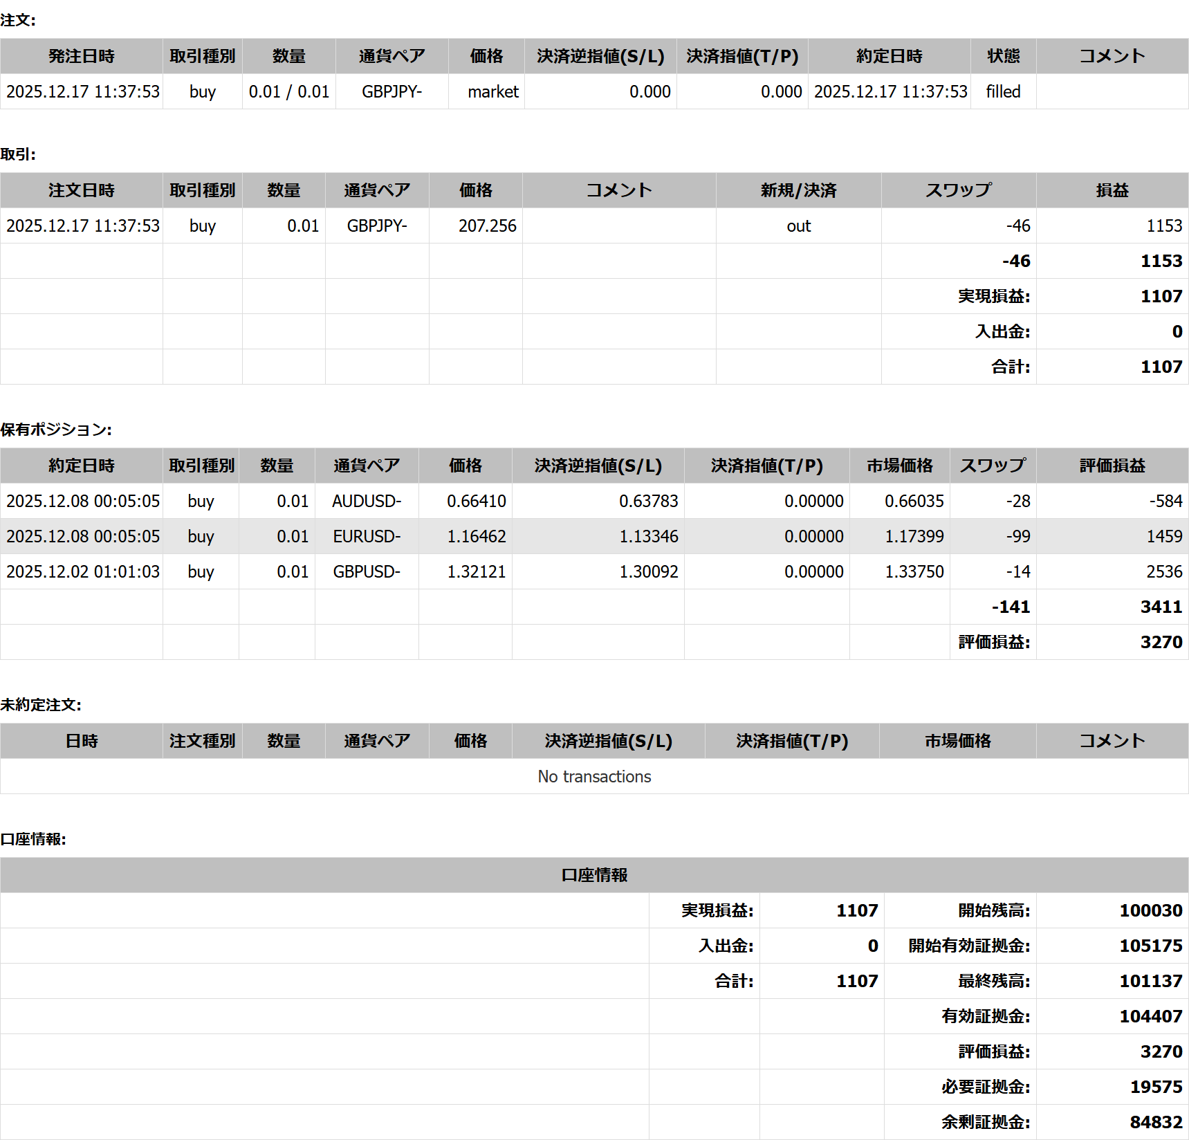Click the 状態 column header

(x=1003, y=56)
